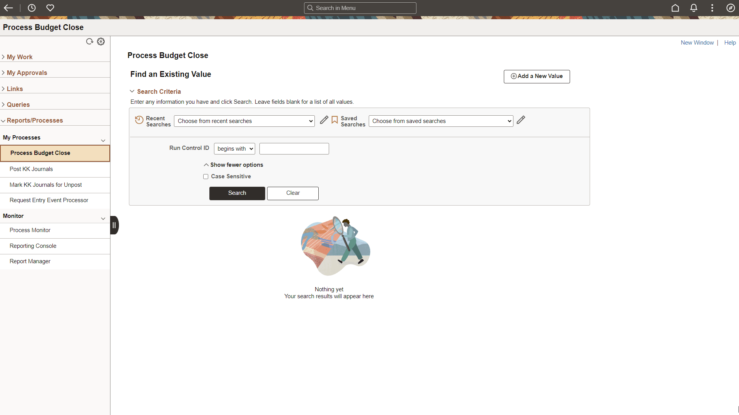Viewport: 739px width, 415px height.
Task: Open Post KK Journals page
Action: (31, 169)
